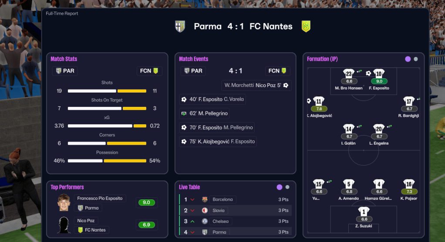
Task: Click Z. Suzuki's goalkeeper shirt icon
Action: click(364, 212)
